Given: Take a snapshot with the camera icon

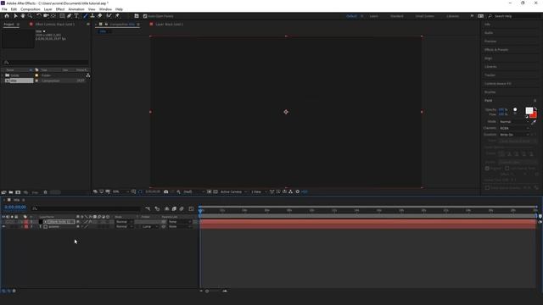Looking at the screenshot, I should [x=166, y=191].
